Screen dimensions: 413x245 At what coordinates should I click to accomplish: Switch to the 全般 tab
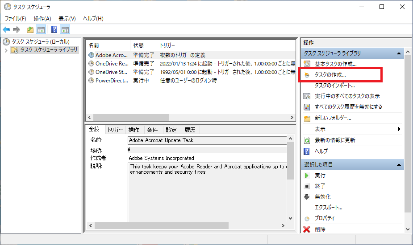pos(94,129)
